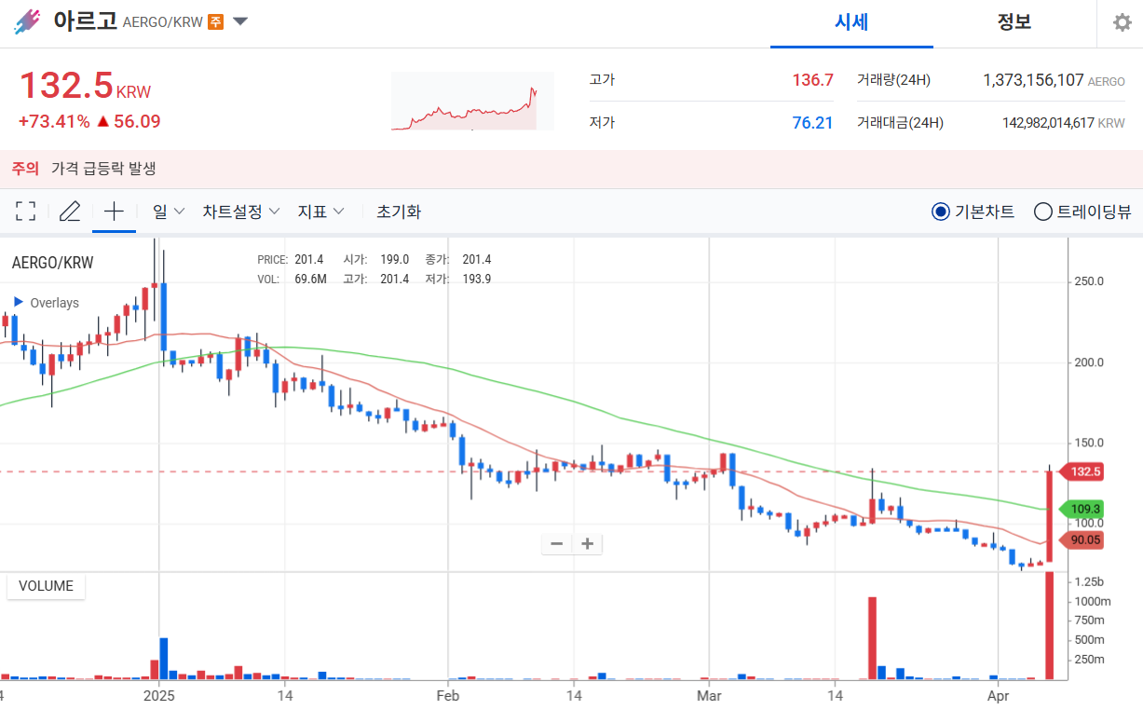Open the 차트설정 dropdown

pyautogui.click(x=241, y=212)
